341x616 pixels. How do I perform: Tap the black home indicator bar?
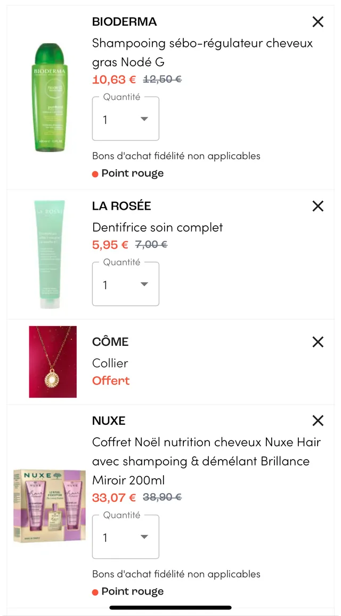[x=170, y=607]
